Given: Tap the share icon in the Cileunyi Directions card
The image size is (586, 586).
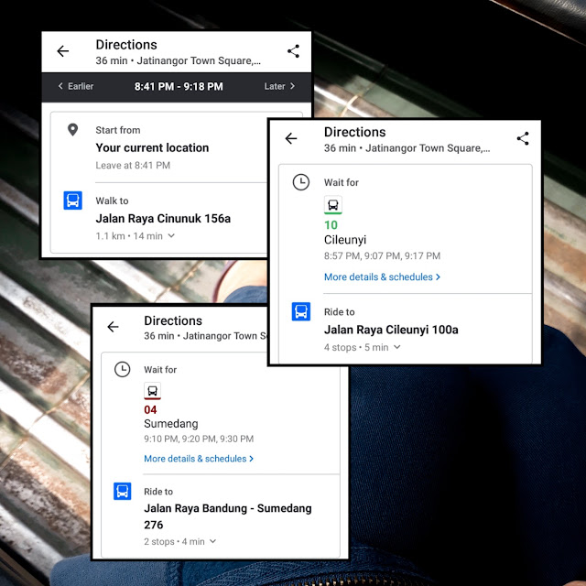Looking at the screenshot, I should pos(523,138).
